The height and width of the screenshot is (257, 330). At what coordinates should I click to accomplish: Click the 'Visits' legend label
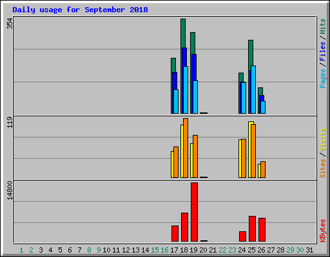(322, 139)
